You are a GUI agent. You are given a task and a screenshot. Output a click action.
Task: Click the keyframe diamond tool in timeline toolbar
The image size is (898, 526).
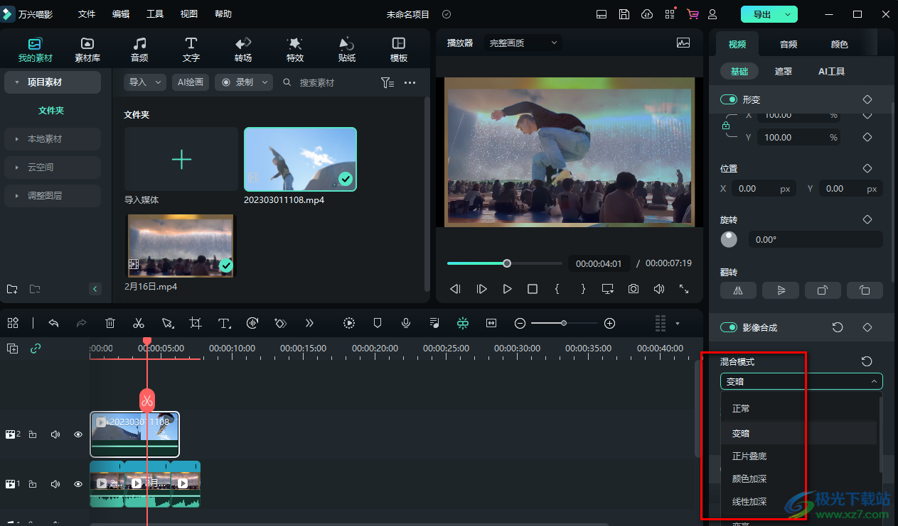[x=280, y=323]
